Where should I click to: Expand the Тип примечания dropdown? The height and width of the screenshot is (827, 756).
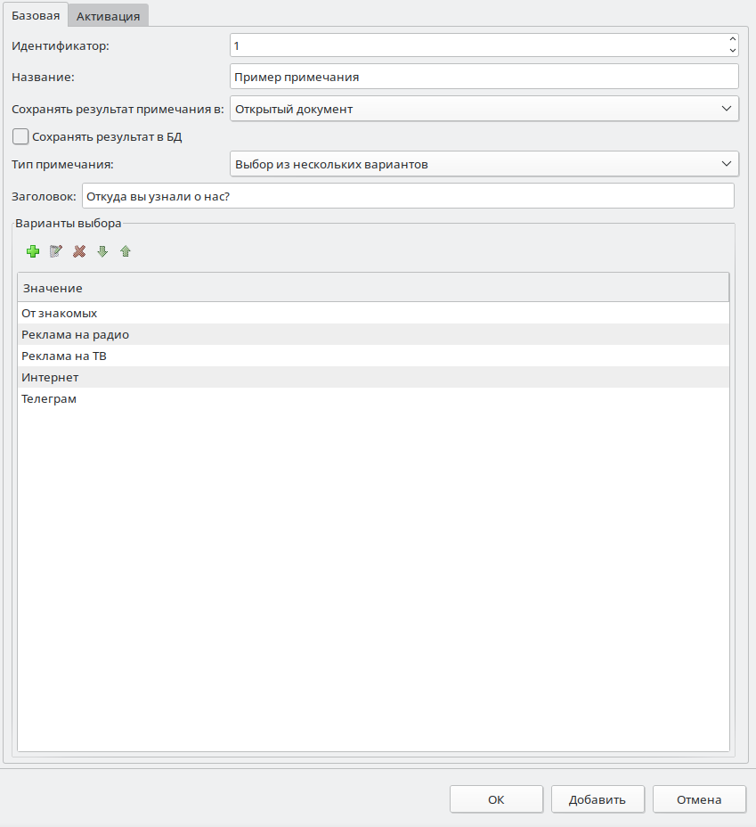[x=484, y=165]
